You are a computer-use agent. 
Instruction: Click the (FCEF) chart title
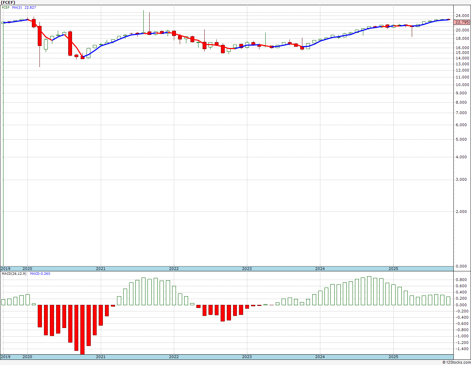tap(8, 2)
